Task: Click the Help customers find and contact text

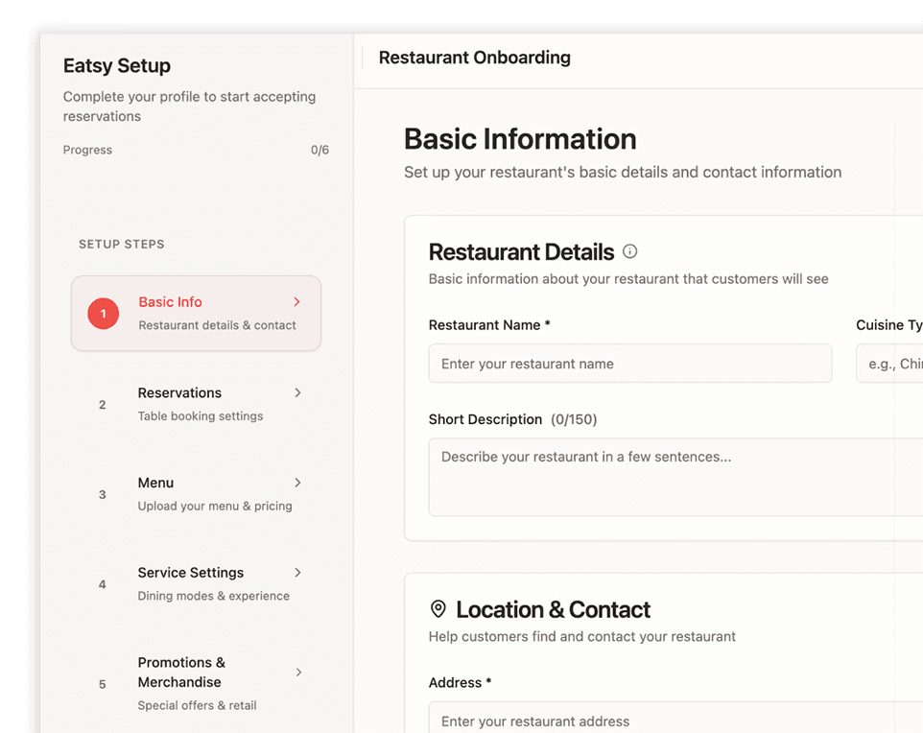Action: click(x=581, y=636)
